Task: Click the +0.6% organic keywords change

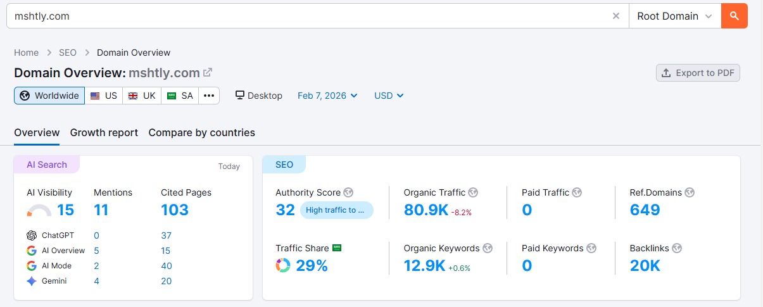Action: click(460, 268)
